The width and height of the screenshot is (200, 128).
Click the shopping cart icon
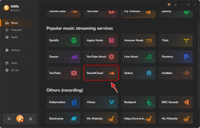tap(169, 5)
